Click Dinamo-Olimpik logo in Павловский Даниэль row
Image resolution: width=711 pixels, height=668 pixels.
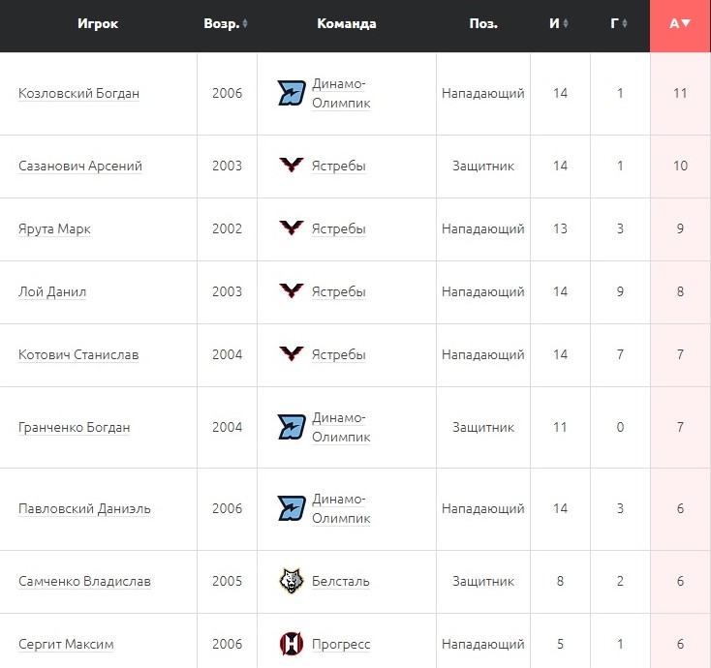coord(292,508)
